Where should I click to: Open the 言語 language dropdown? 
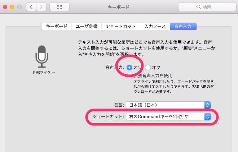tap(168, 105)
